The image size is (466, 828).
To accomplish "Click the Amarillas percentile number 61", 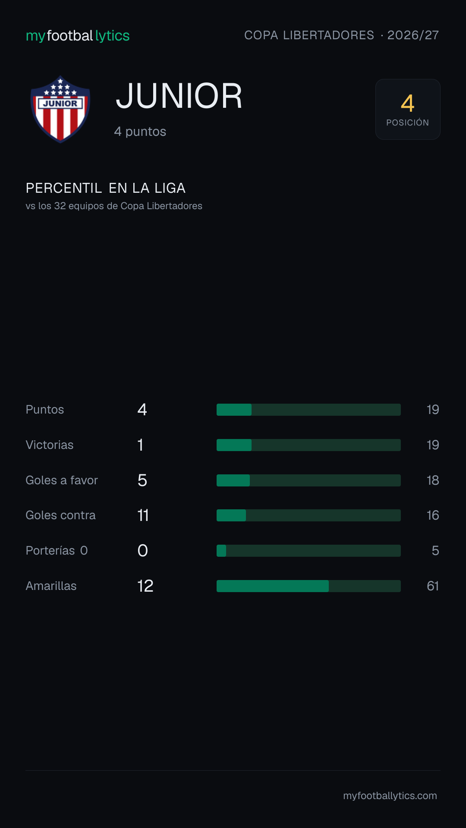I will (433, 586).
